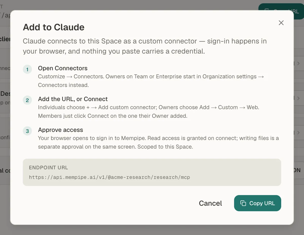Copy the endpoint URL with Copy URL button

click(257, 203)
